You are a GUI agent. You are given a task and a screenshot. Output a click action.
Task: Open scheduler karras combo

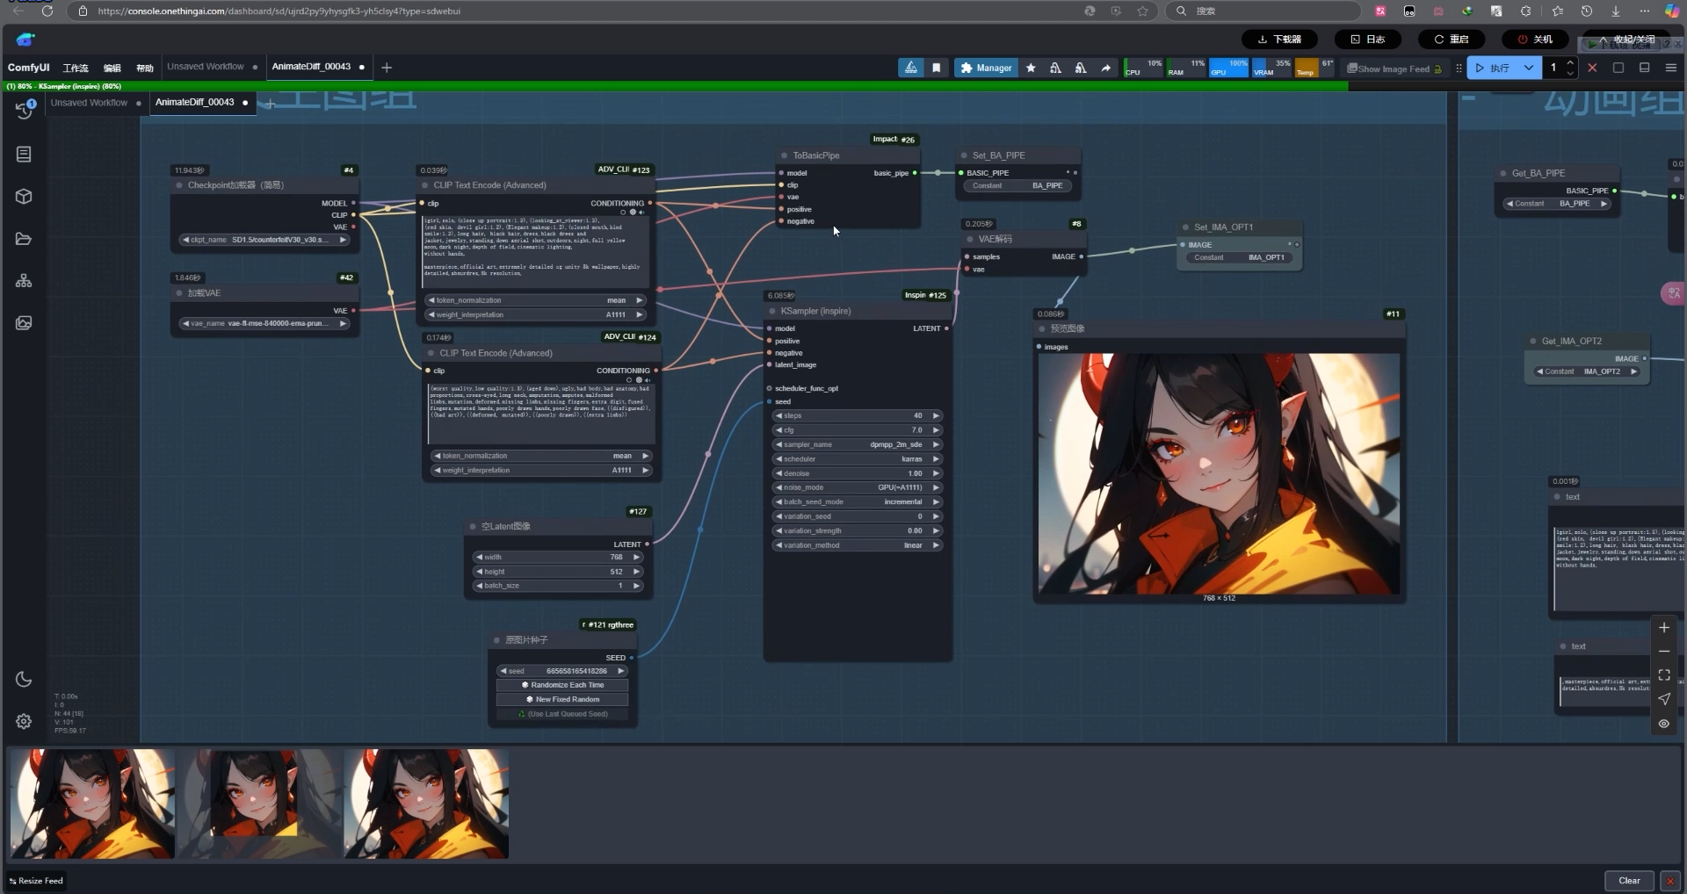pyautogui.click(x=858, y=459)
